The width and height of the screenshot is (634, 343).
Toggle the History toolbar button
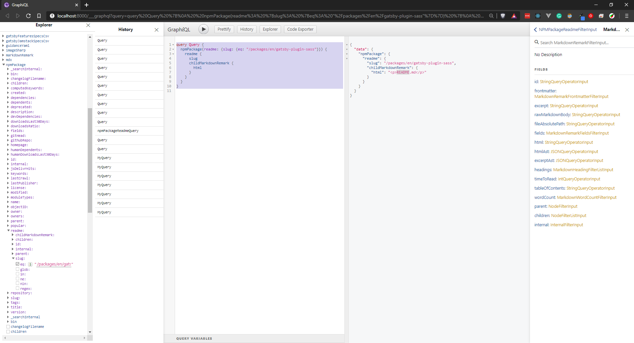(x=247, y=29)
